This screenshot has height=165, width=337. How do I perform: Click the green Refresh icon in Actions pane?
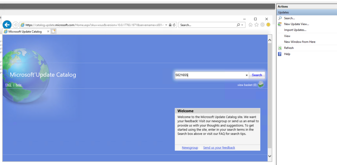(280, 48)
